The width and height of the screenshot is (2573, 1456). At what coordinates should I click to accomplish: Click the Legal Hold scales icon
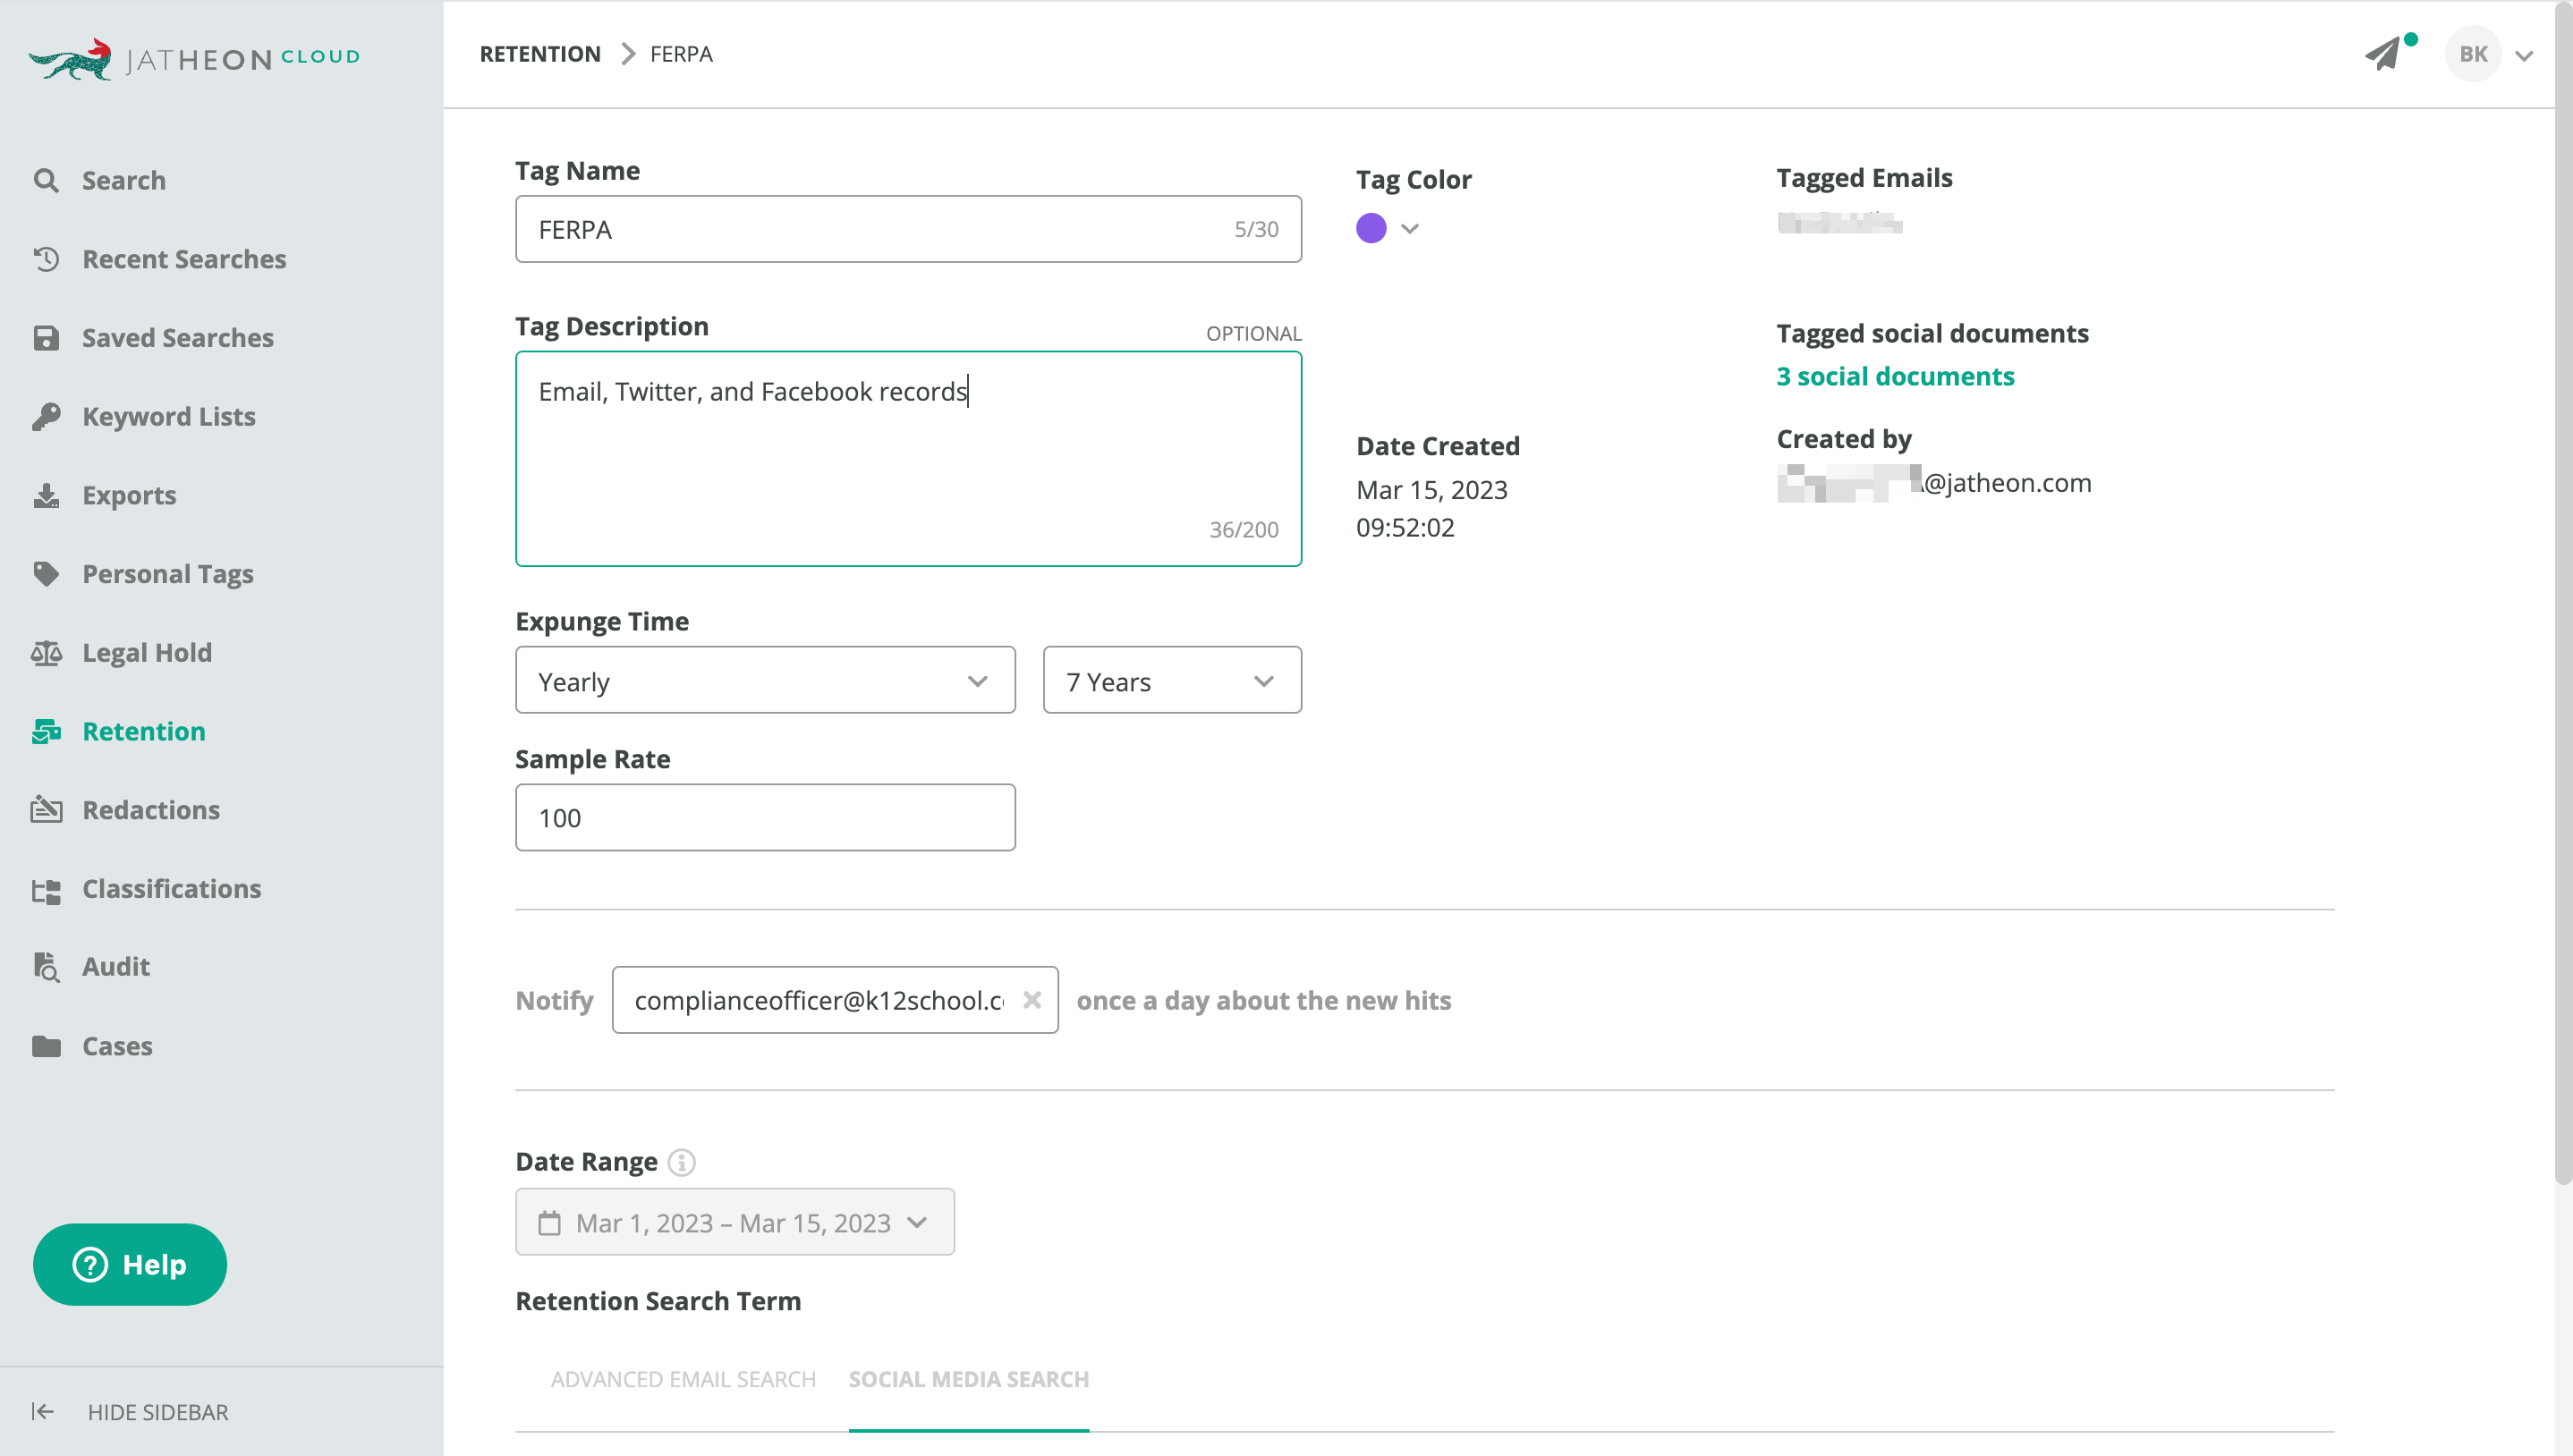(x=46, y=653)
